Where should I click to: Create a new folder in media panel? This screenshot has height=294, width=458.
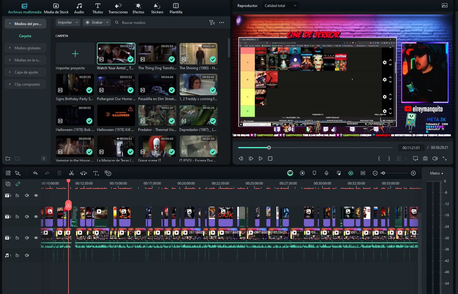pos(8,158)
